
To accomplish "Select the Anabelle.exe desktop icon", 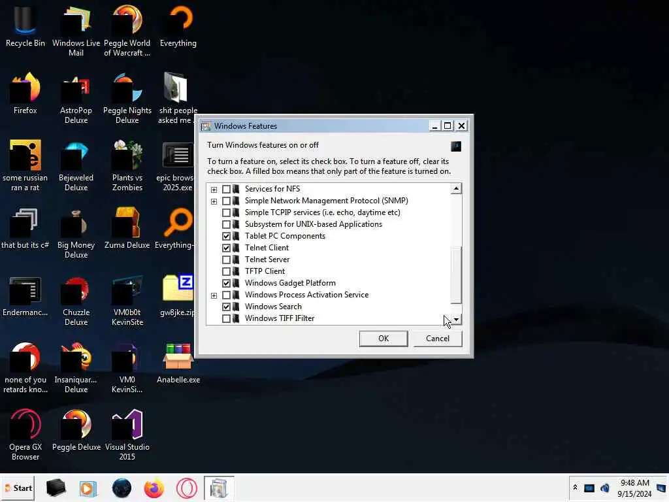I will point(178,363).
